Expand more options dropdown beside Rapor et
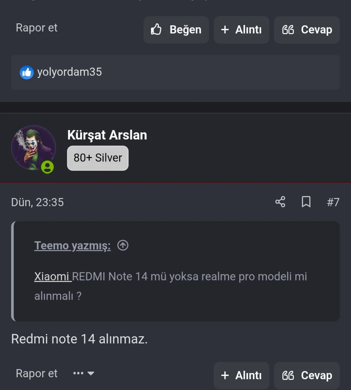 (84, 373)
